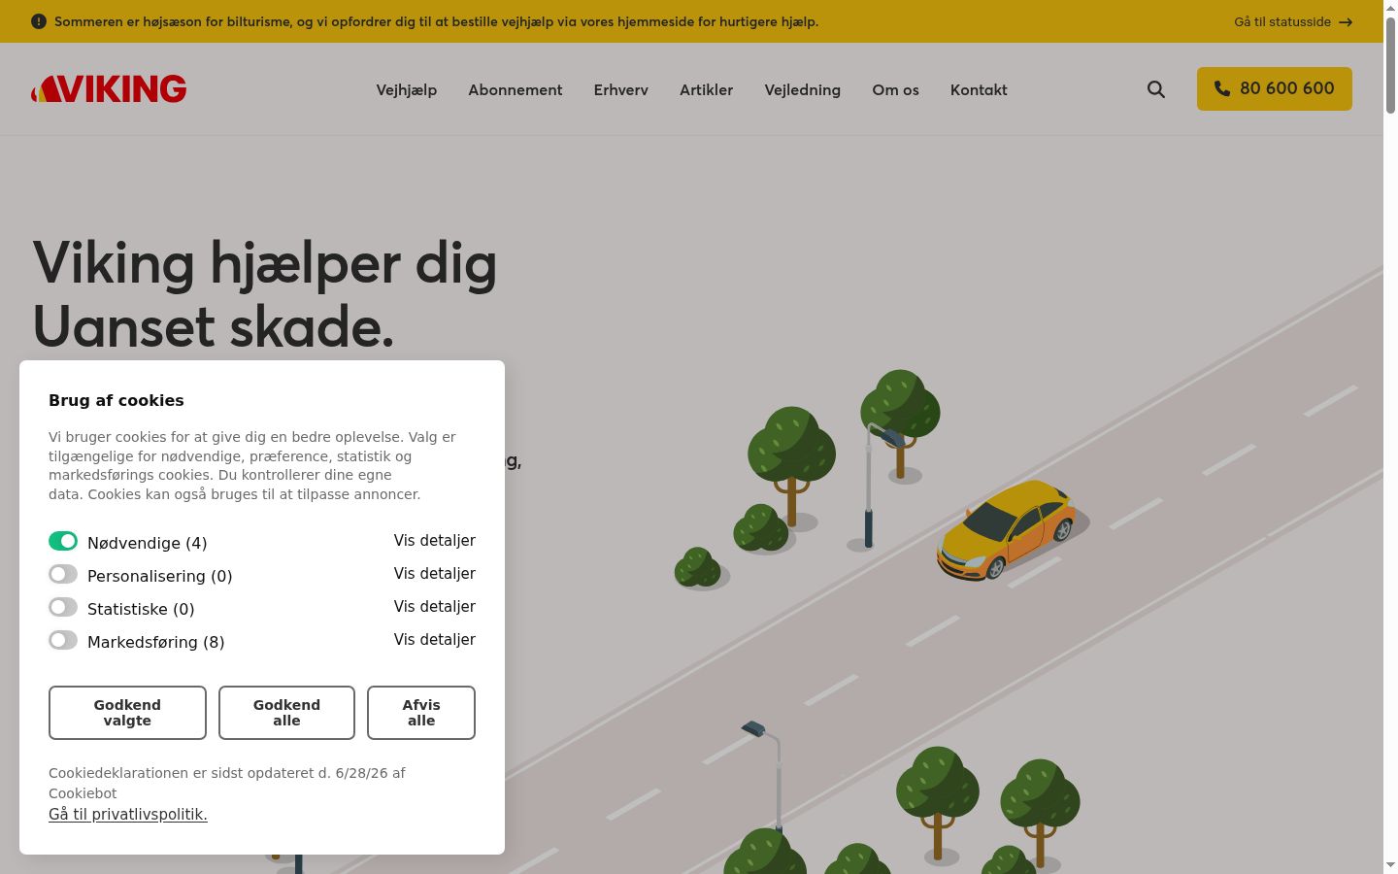Enable the Personalisering cookies switch
Screen dimensions: 1398x874
point(63,574)
